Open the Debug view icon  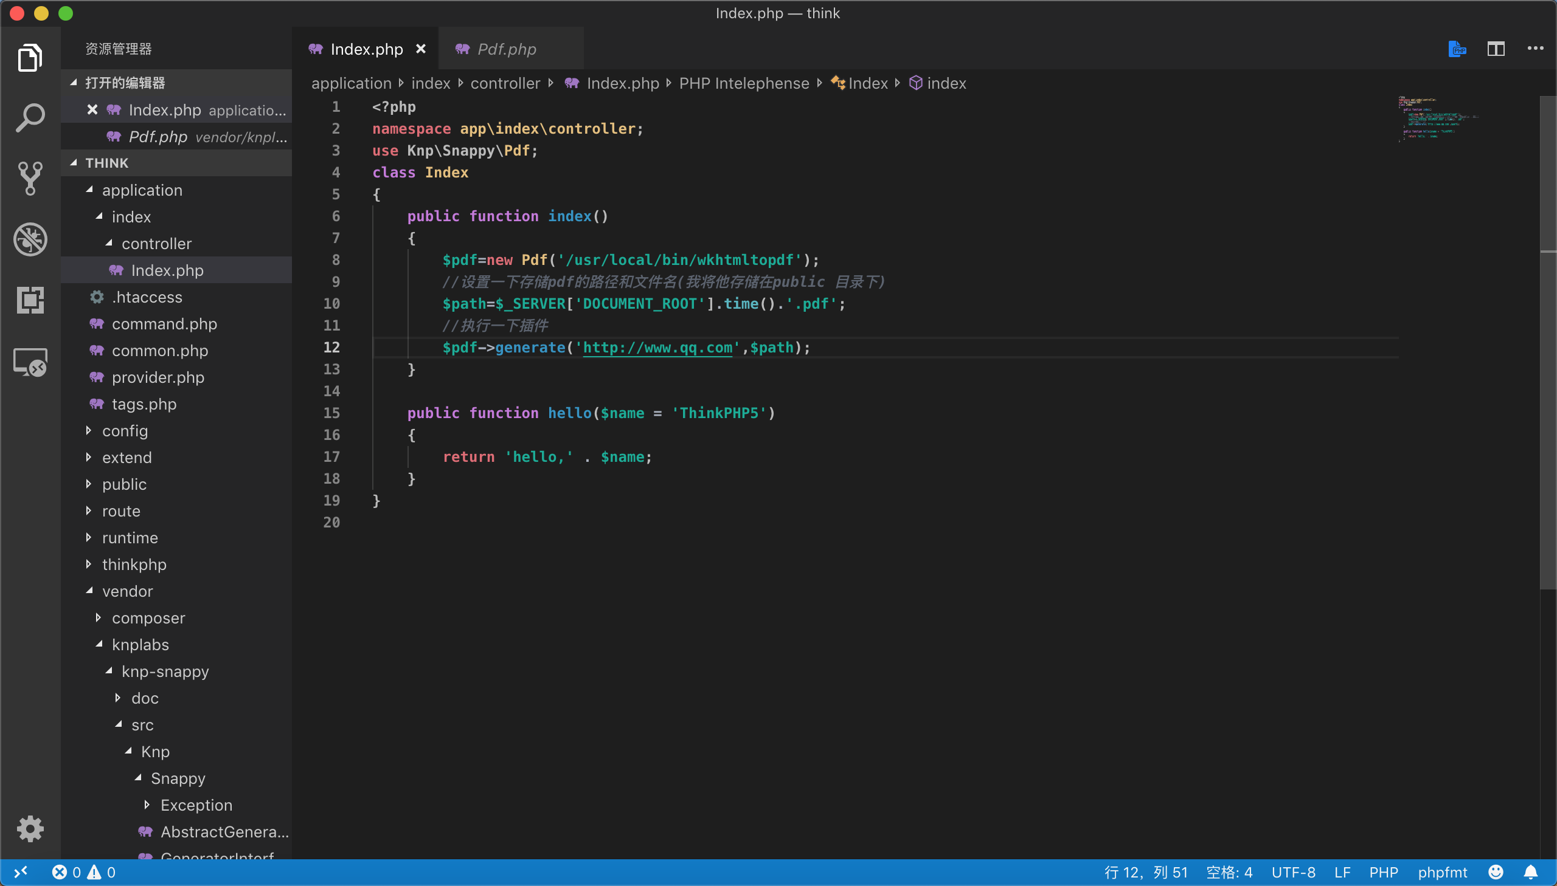(30, 239)
